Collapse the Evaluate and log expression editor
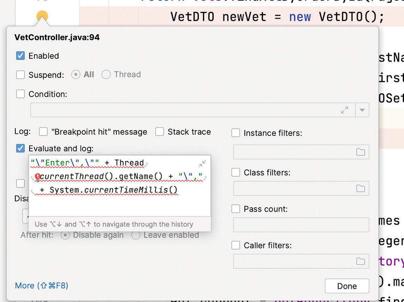Screen dimensions: 404x302 click(202, 163)
